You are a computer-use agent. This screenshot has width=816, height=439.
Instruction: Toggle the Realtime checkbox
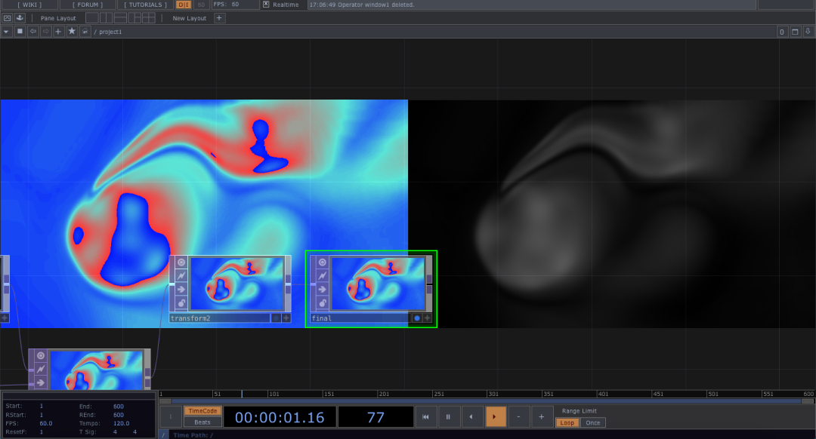(x=266, y=5)
